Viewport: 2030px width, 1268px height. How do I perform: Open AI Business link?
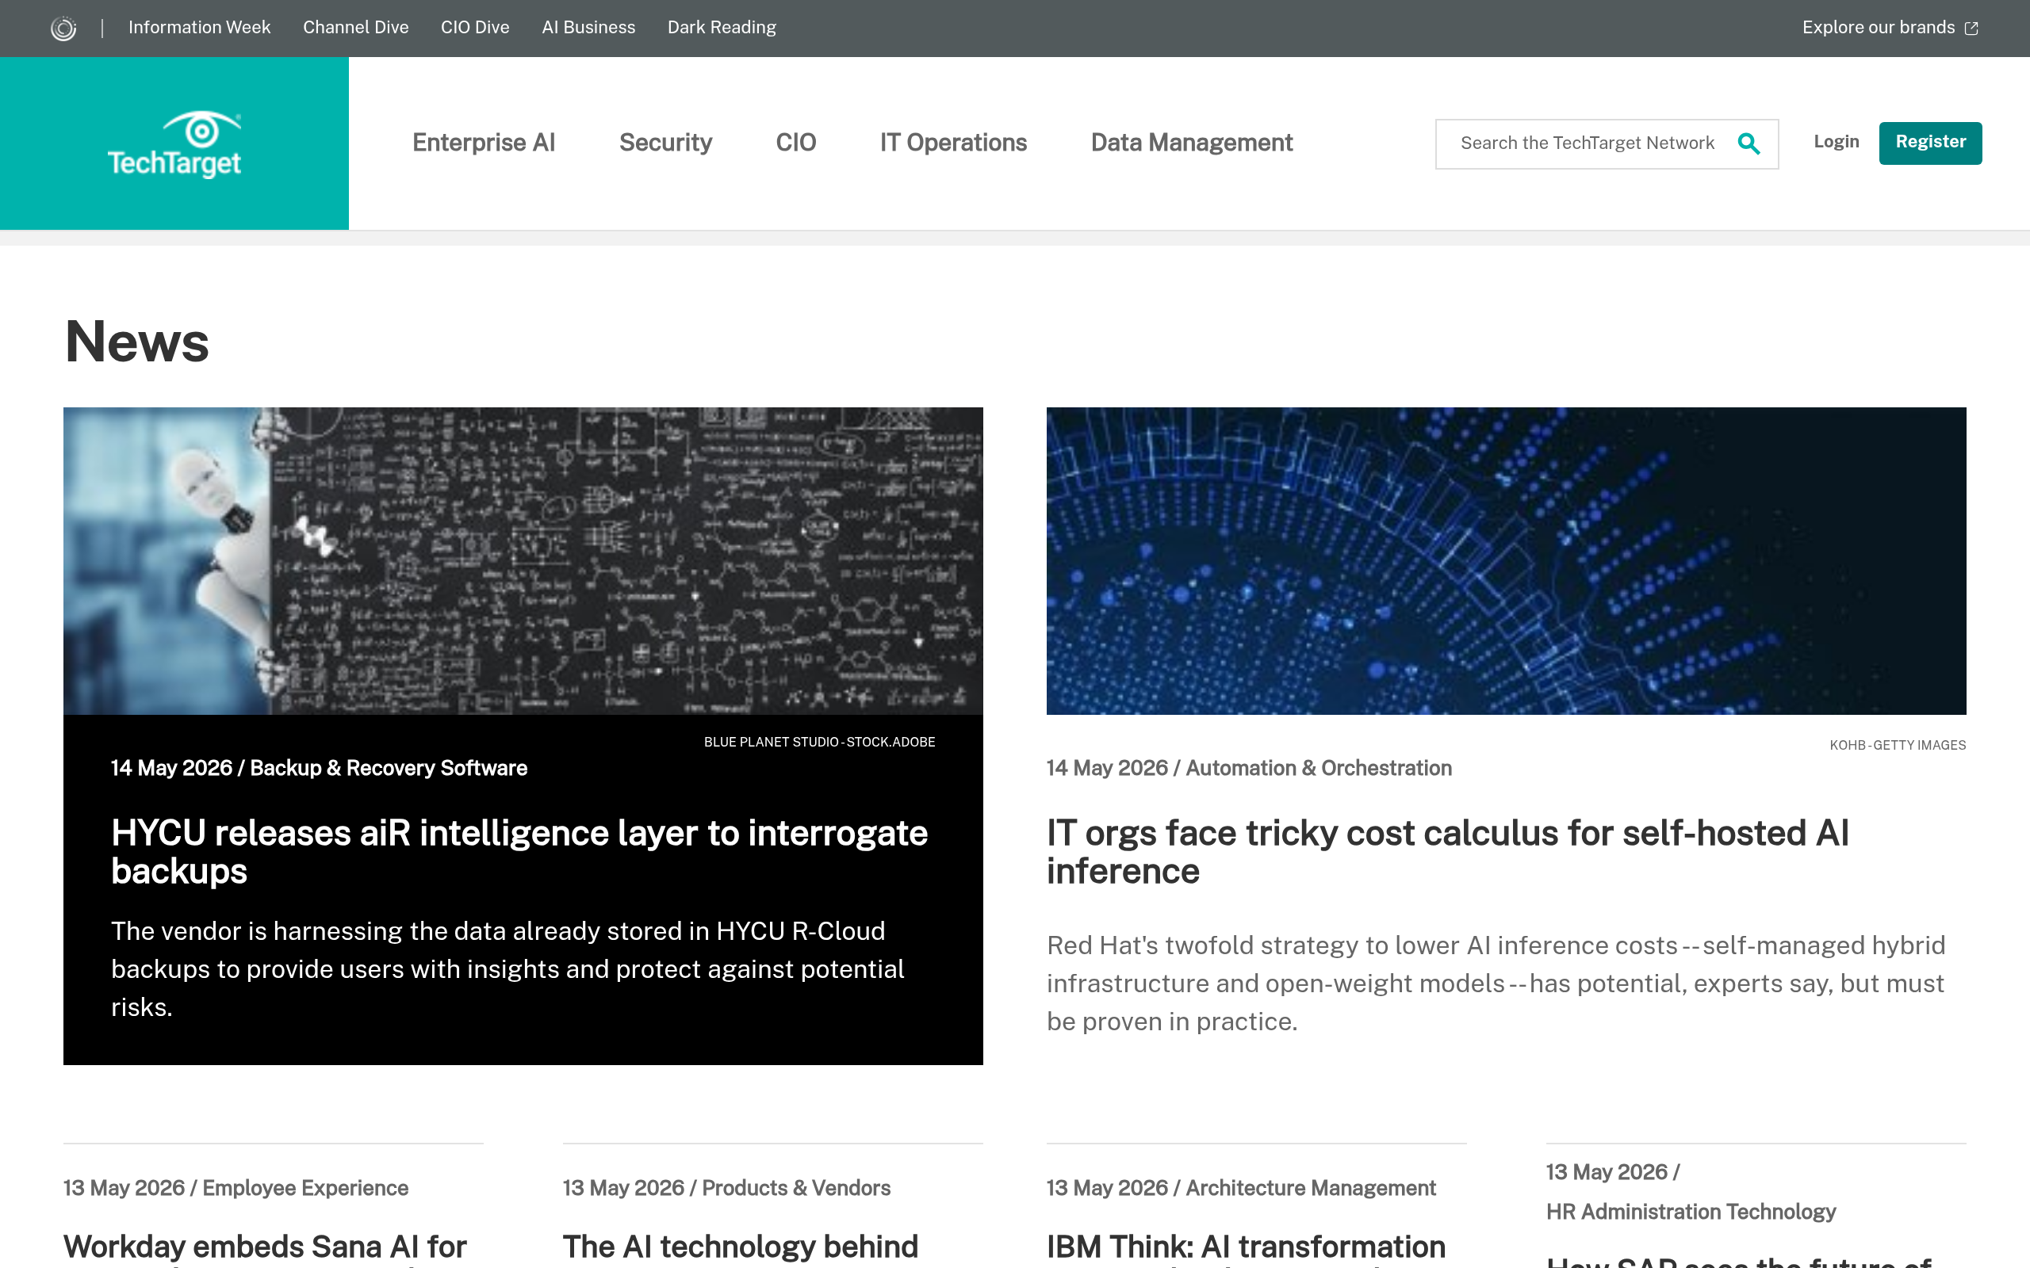pyautogui.click(x=588, y=28)
